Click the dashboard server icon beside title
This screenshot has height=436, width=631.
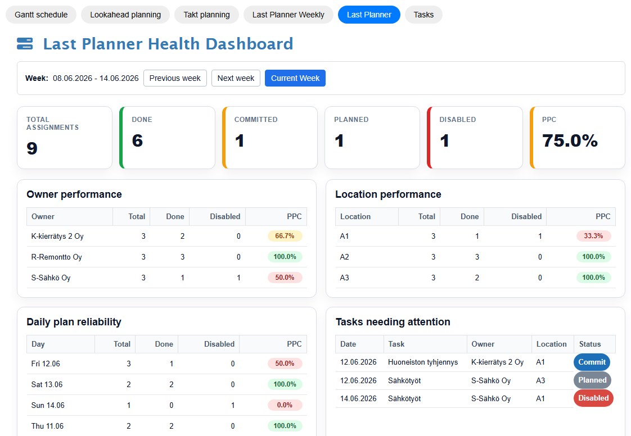pos(25,43)
